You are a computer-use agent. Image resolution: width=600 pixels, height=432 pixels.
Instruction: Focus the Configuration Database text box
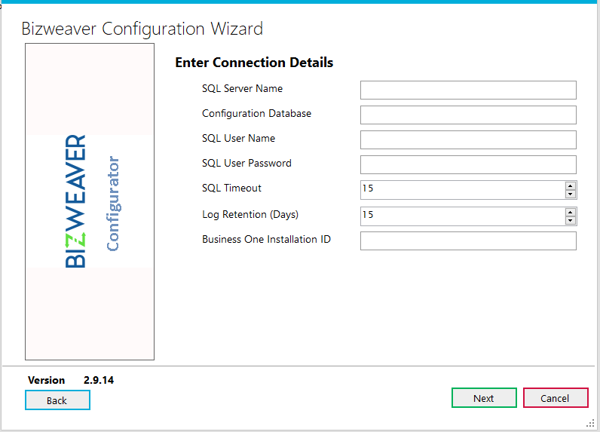(x=468, y=115)
